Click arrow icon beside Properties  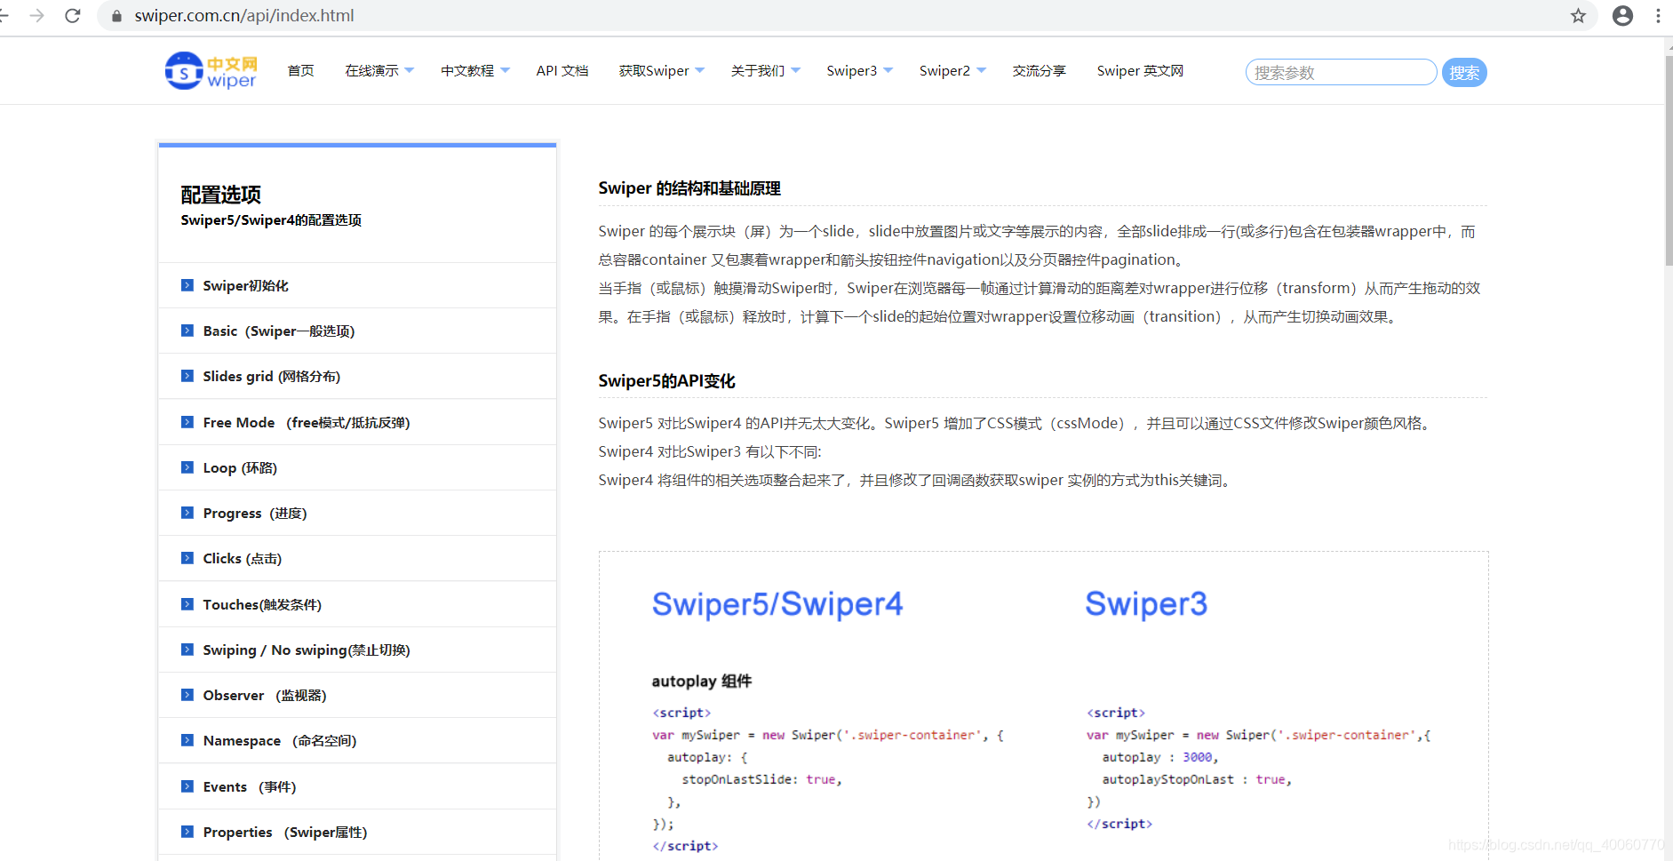187,832
